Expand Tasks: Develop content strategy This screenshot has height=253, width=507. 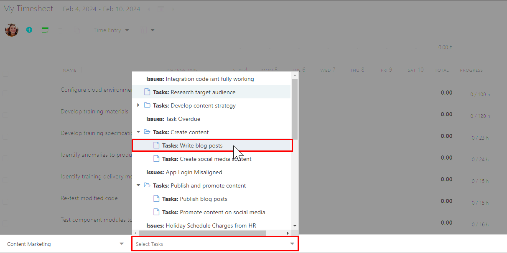tap(138, 105)
